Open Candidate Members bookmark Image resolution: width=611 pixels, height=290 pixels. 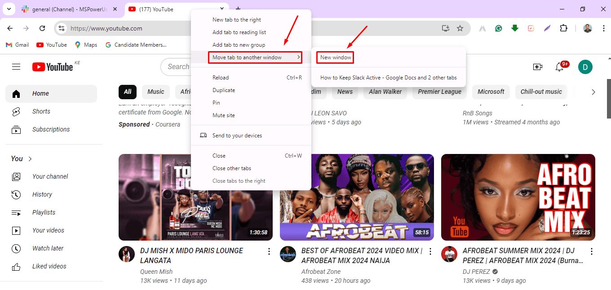(x=135, y=44)
